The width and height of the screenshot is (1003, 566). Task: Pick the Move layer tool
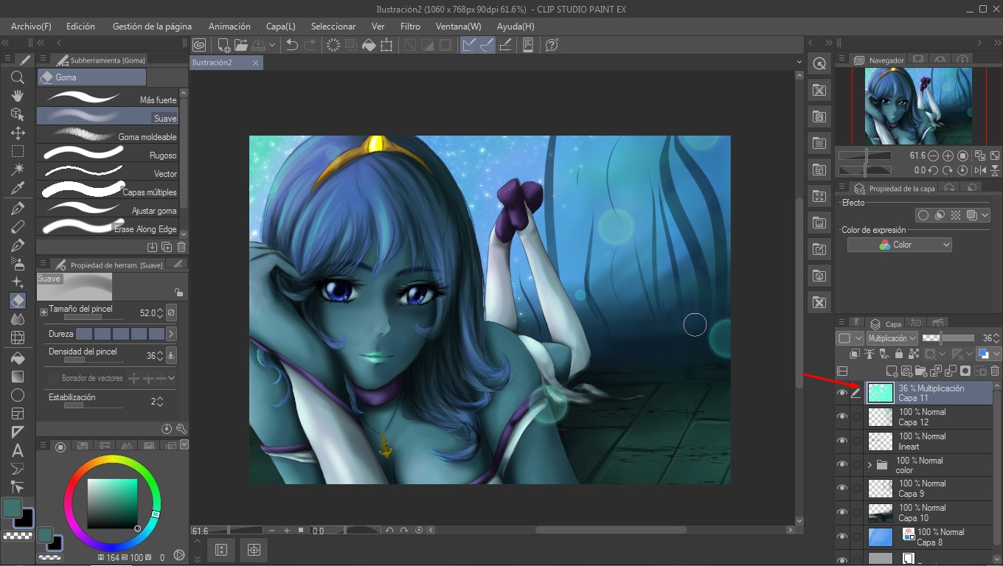tap(18, 133)
